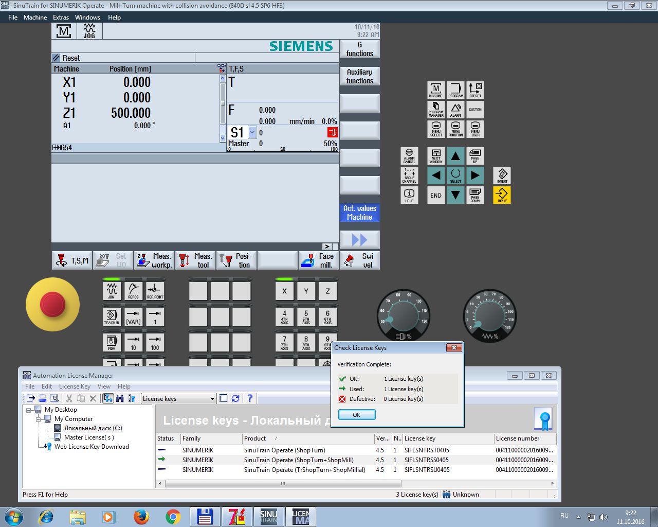Open the PROGRAM MANAGER key
Viewport: 658px width, 527px height.
click(436, 110)
